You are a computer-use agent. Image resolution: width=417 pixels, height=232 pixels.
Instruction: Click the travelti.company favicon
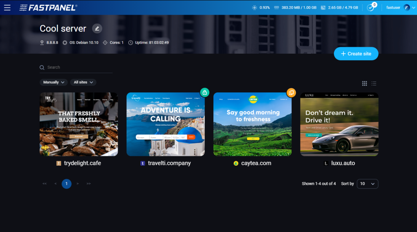(x=143, y=163)
